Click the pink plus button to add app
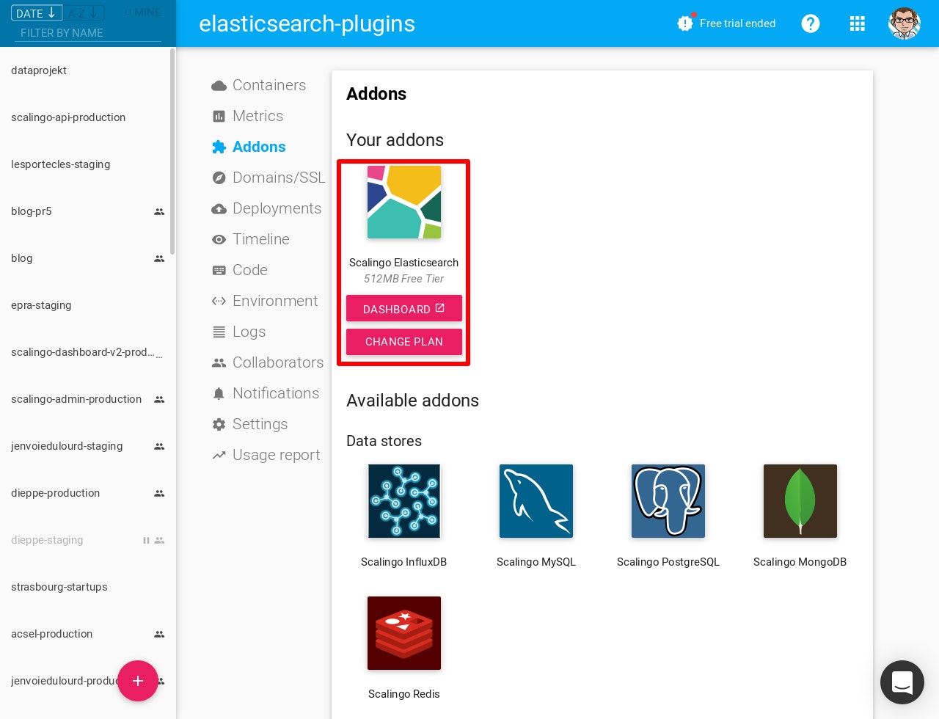This screenshot has height=719, width=939. 138,681
